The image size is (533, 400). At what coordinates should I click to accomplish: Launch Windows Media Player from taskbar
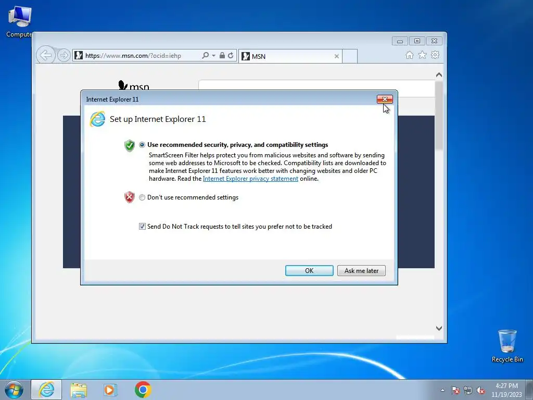pos(110,390)
